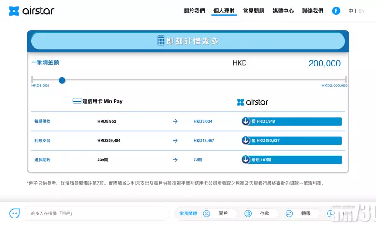This screenshot has height=225, width=376.
Task: Click the 一筆清金額 label
Action: tap(45, 62)
